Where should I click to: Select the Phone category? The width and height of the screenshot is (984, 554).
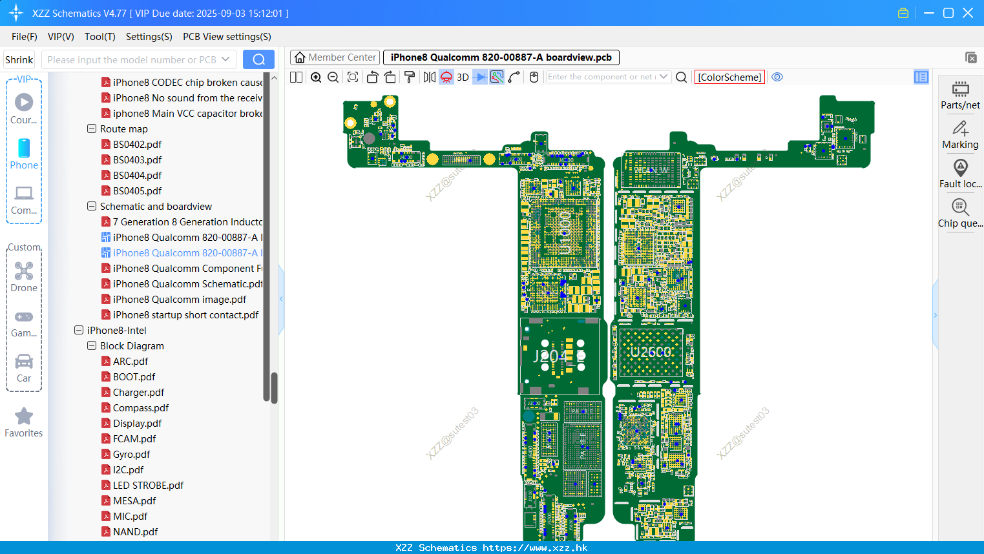[x=24, y=154]
